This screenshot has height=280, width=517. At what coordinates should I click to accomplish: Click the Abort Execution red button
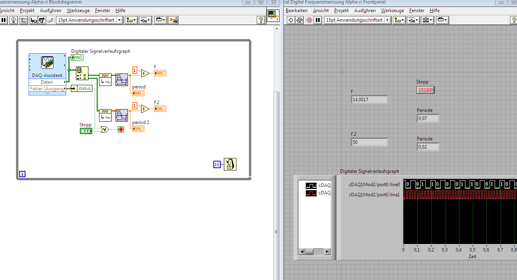[x=309, y=20]
